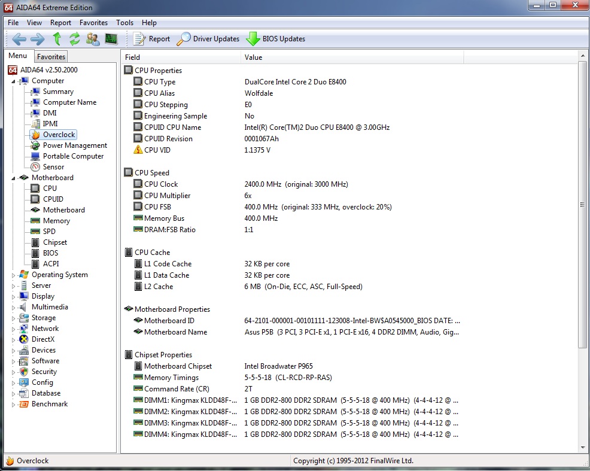This screenshot has height=471, width=590.
Task: Expand the Network tree node
Action: click(x=14, y=329)
